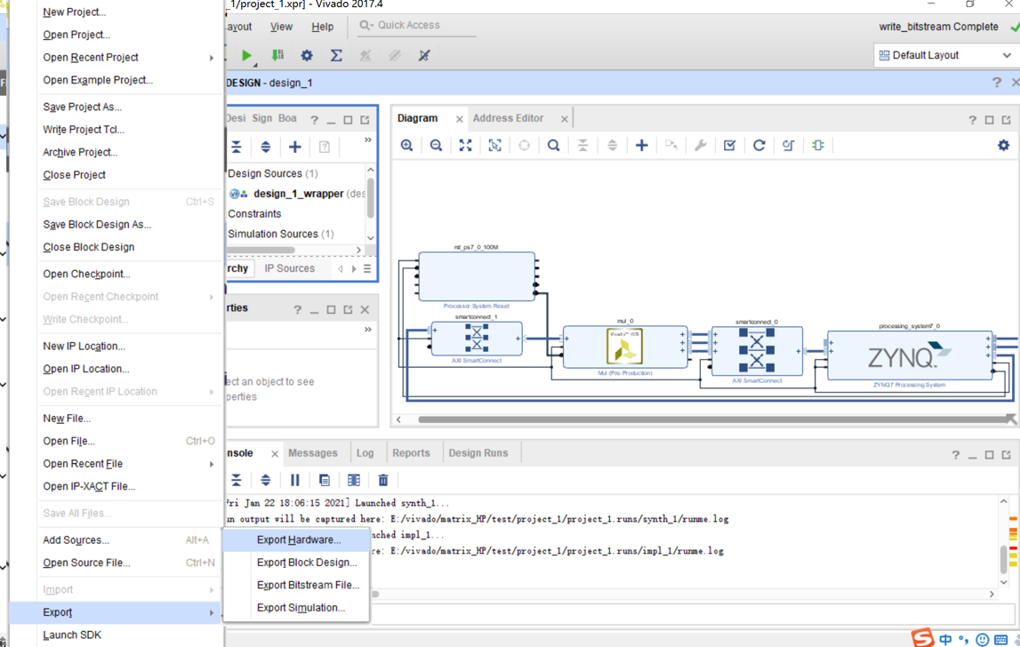Regenerate layout using the refresh icon
This screenshot has width=1020, height=647.
(759, 145)
